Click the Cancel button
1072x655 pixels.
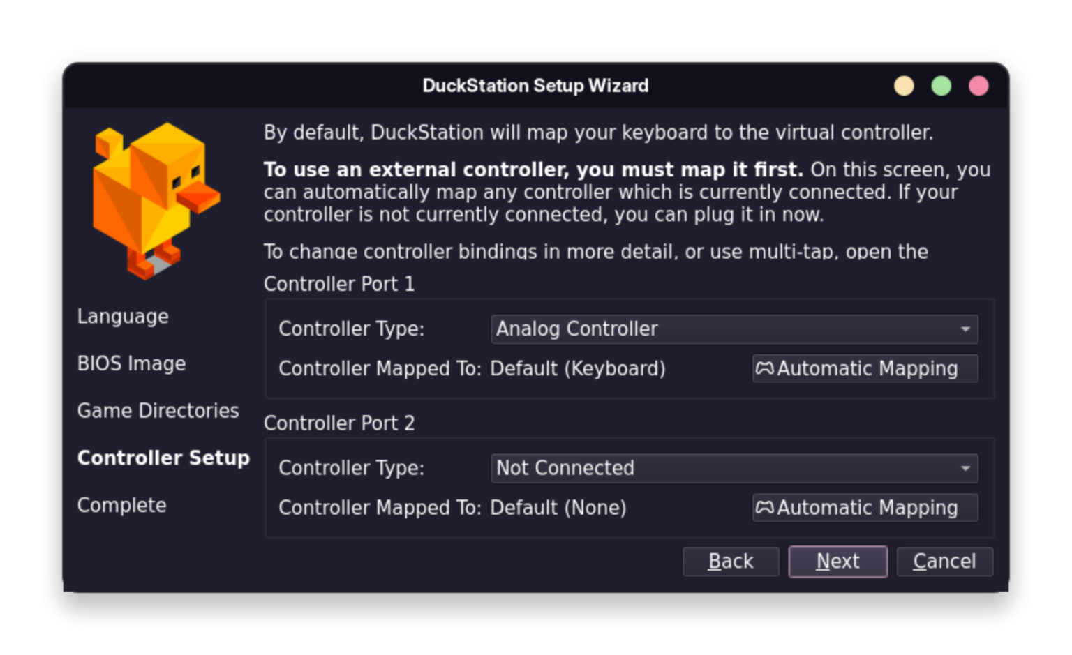pyautogui.click(x=944, y=561)
